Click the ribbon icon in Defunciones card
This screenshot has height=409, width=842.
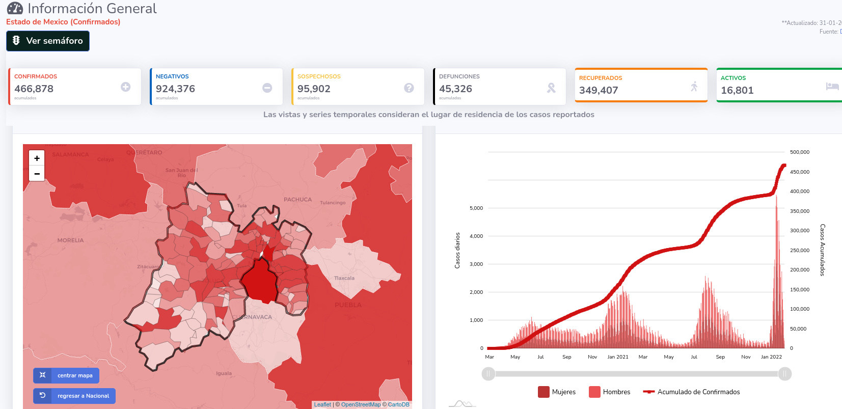pos(551,88)
